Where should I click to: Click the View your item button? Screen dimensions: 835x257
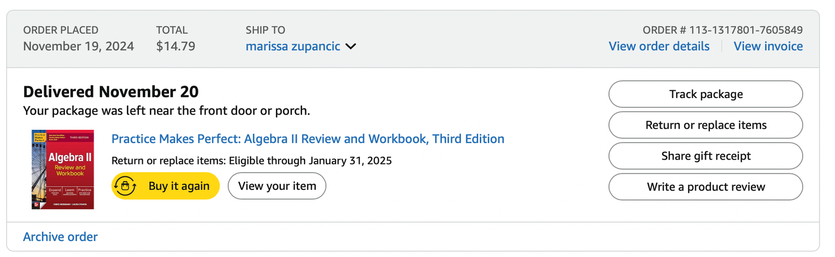tap(277, 186)
